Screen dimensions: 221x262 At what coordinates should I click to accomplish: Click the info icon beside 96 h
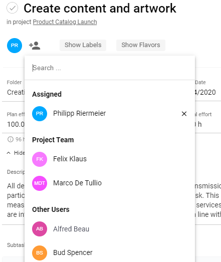[x=11, y=139]
